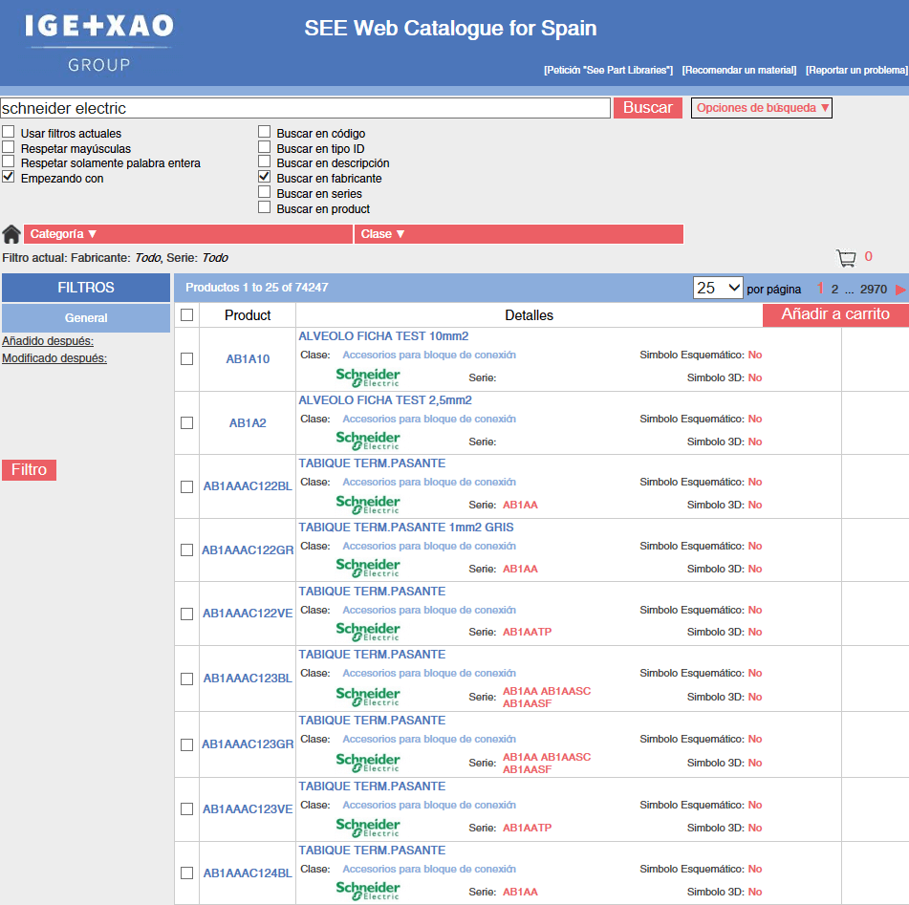Enable Usar filtros actuales checkbox
The width and height of the screenshot is (909, 905).
click(x=8, y=132)
